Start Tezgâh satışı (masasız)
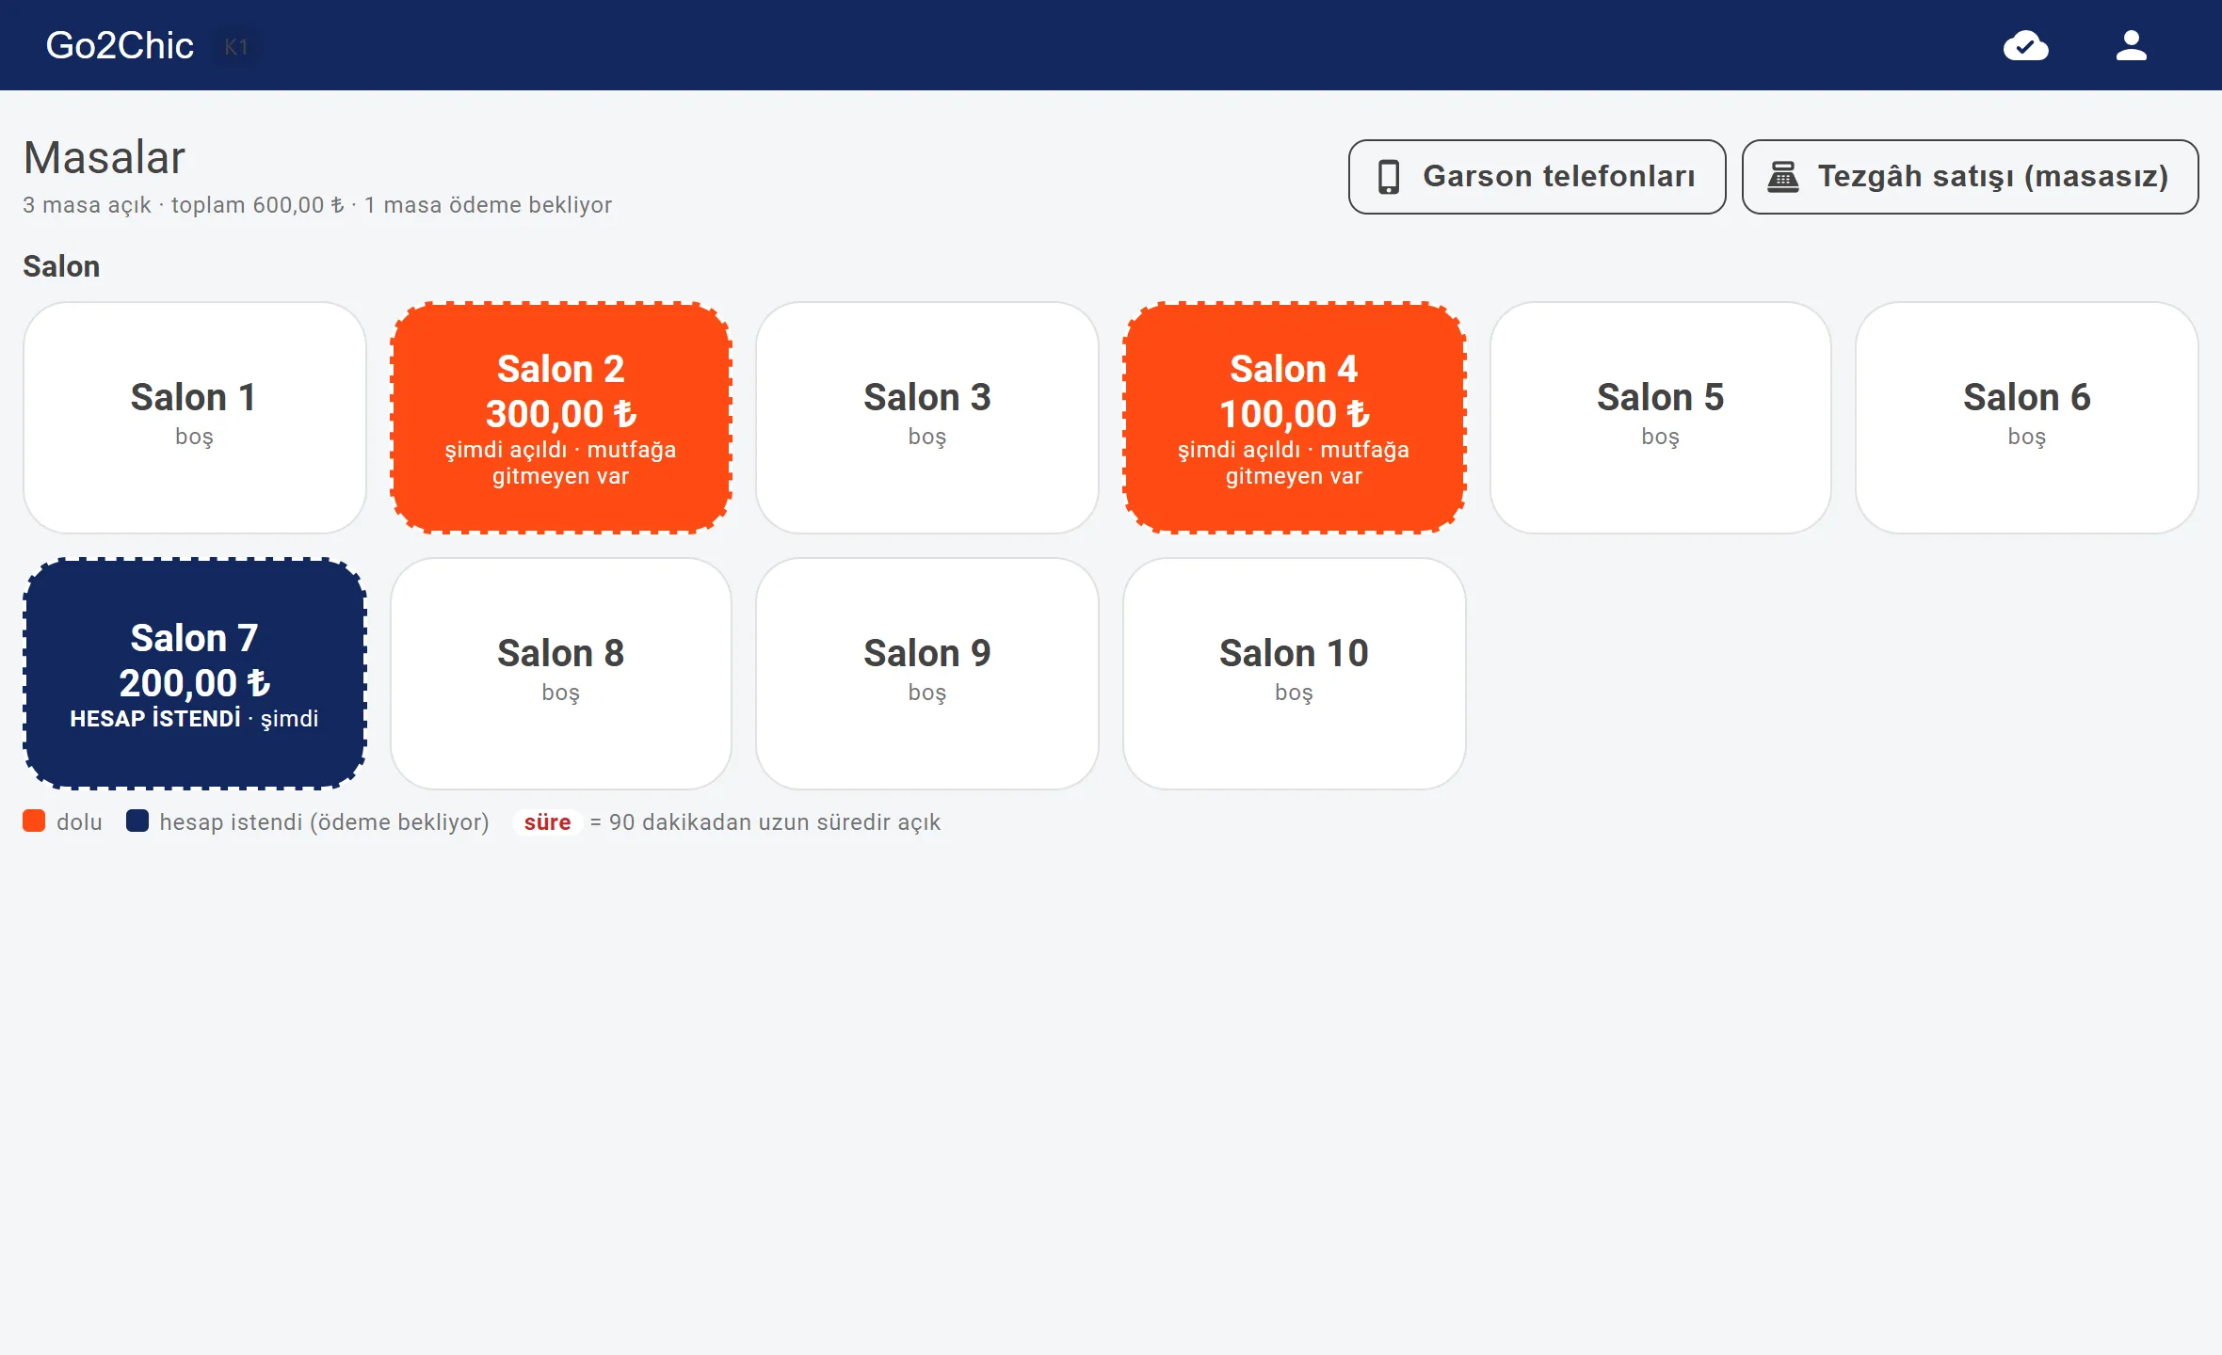 [1970, 177]
